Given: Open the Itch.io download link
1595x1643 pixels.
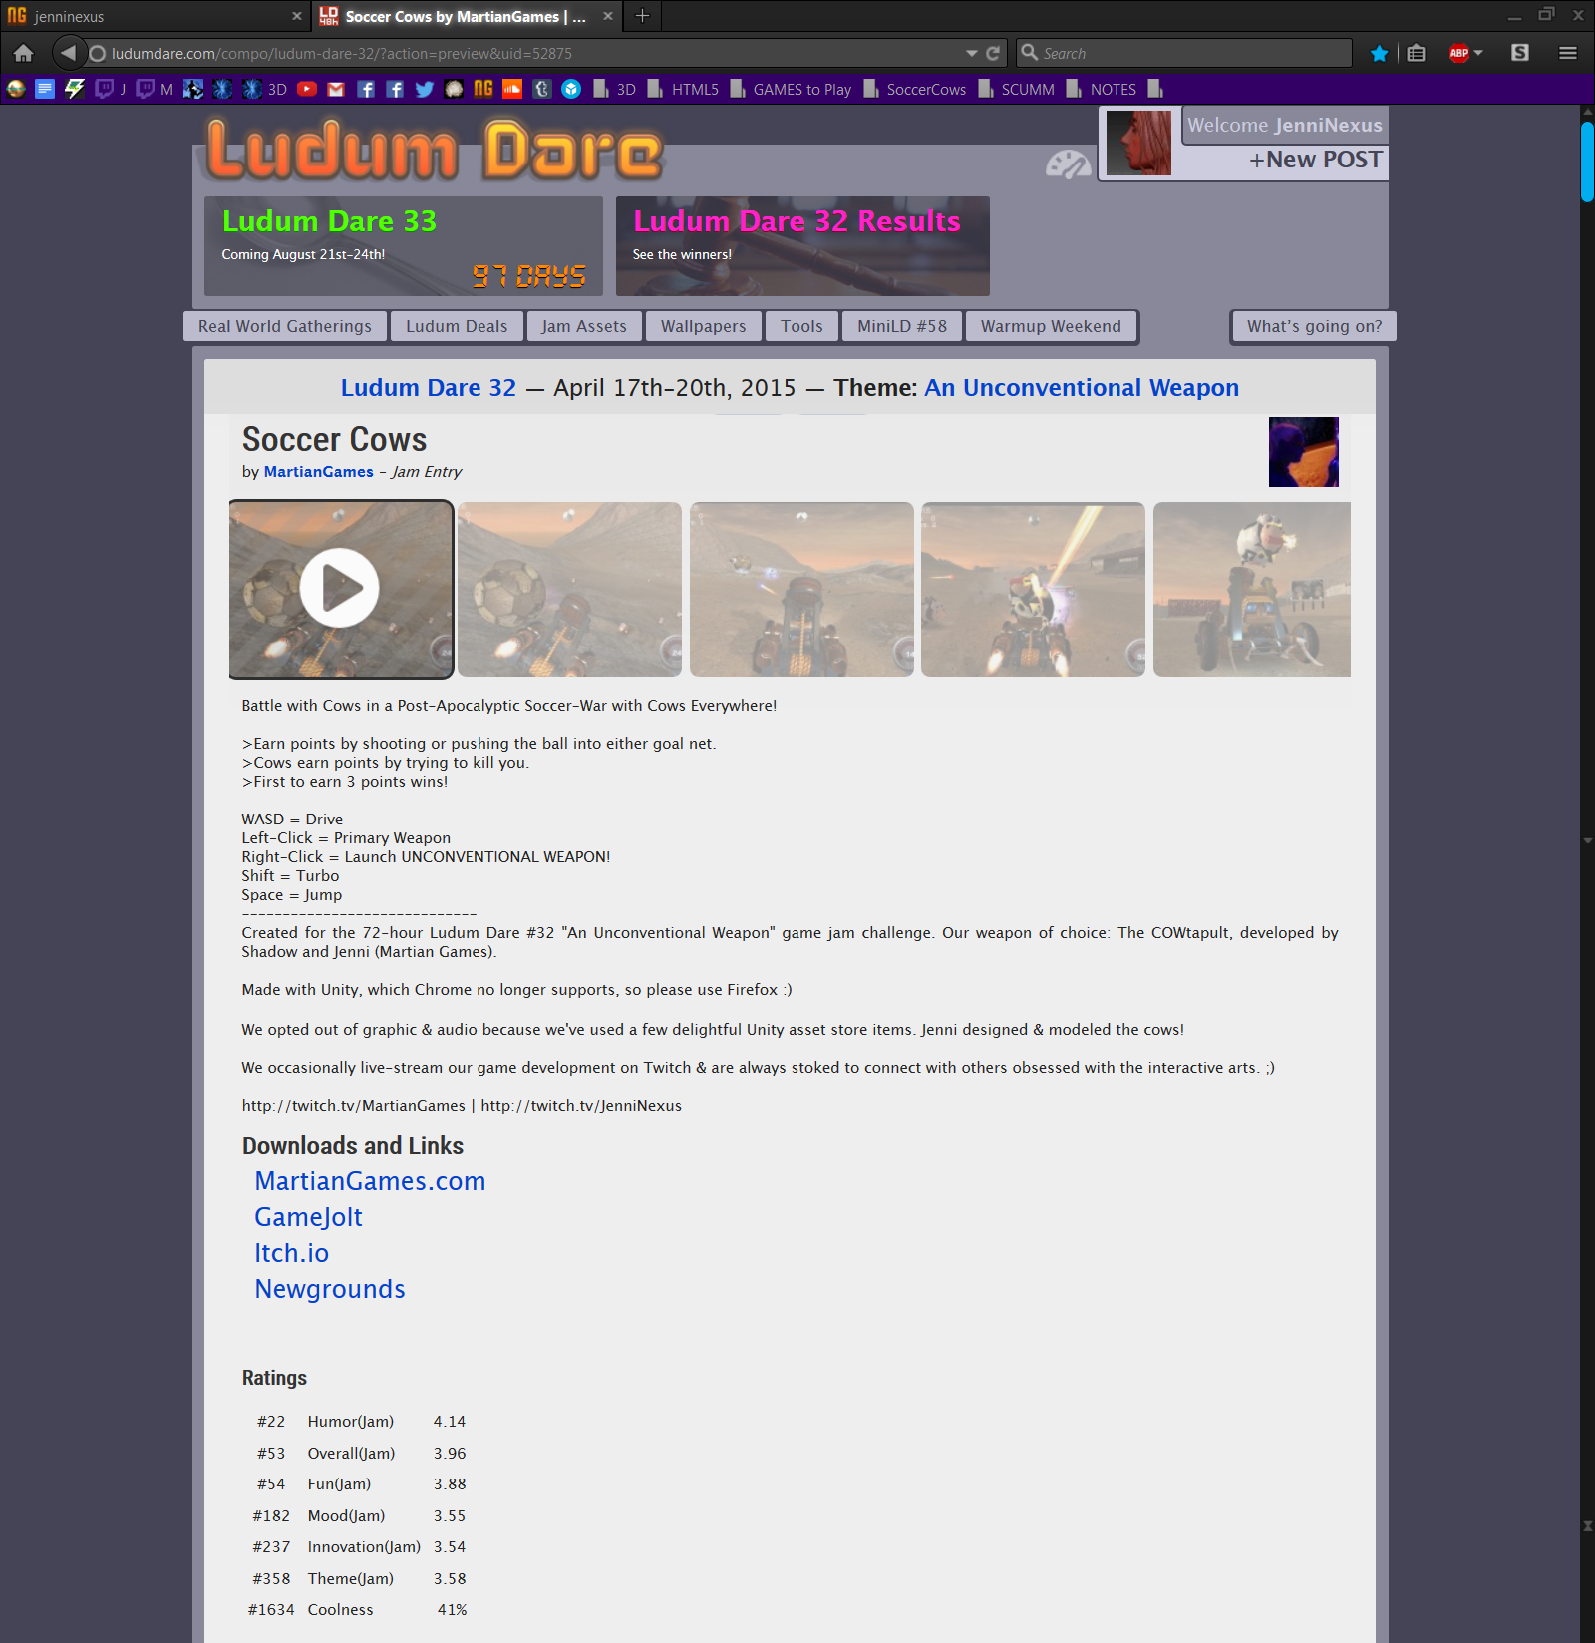Looking at the screenshot, I should (291, 1253).
